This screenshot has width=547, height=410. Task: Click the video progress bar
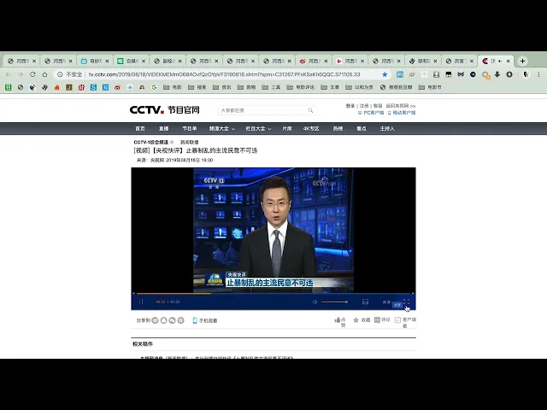[273, 294]
